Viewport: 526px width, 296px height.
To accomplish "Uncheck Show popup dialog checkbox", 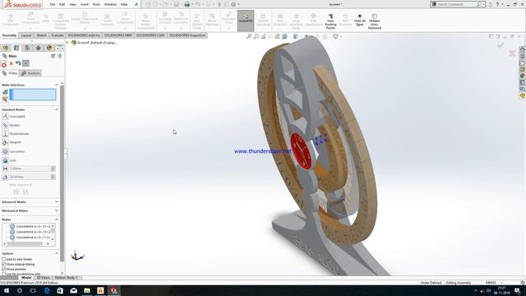I will [3, 264].
